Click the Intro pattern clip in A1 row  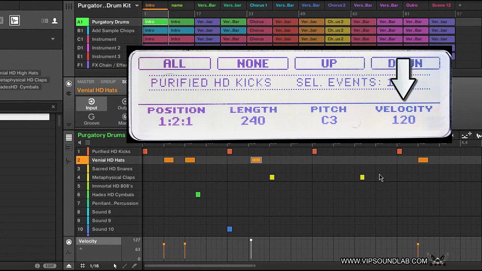pyautogui.click(x=155, y=22)
